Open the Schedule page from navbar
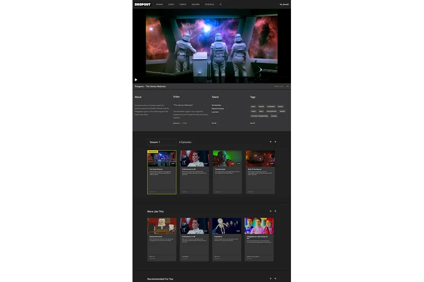The height and width of the screenshot is (282, 424). click(x=209, y=4)
